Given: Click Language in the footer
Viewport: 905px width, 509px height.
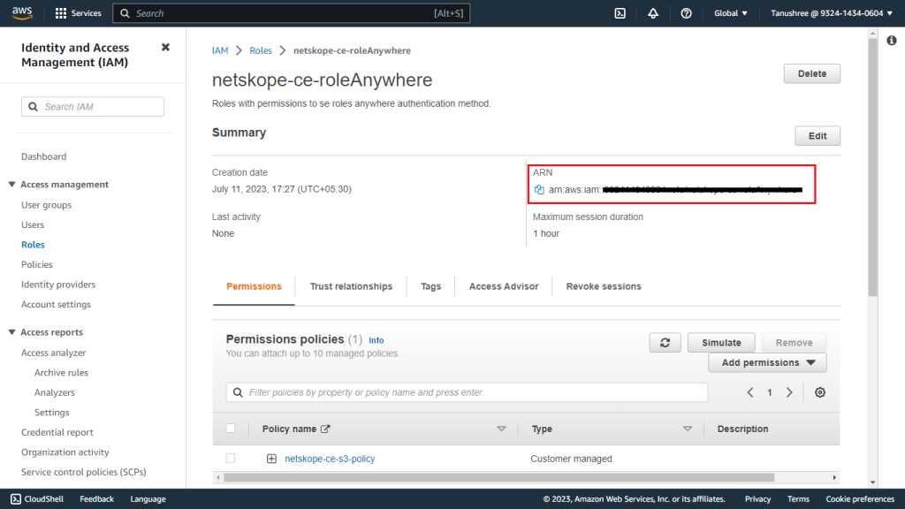Looking at the screenshot, I should tap(148, 499).
